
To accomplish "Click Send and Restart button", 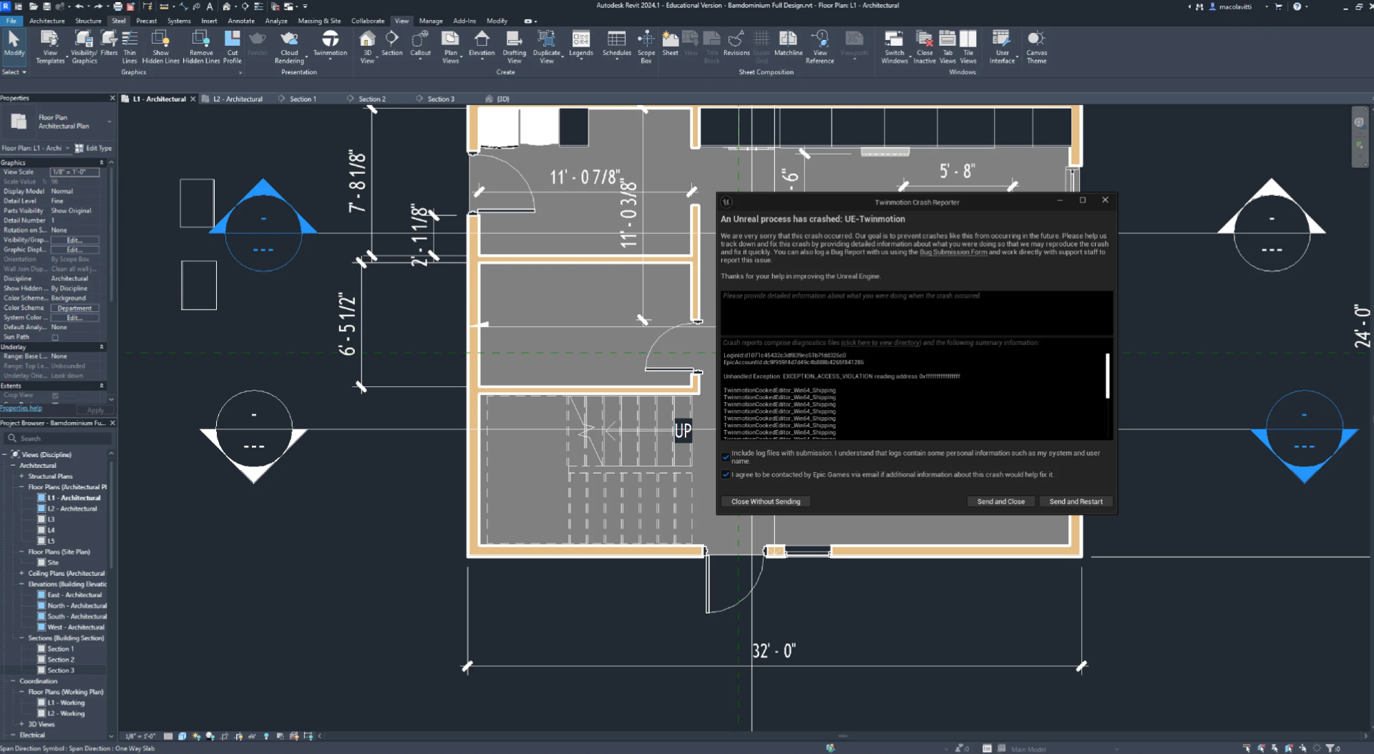I will point(1076,501).
